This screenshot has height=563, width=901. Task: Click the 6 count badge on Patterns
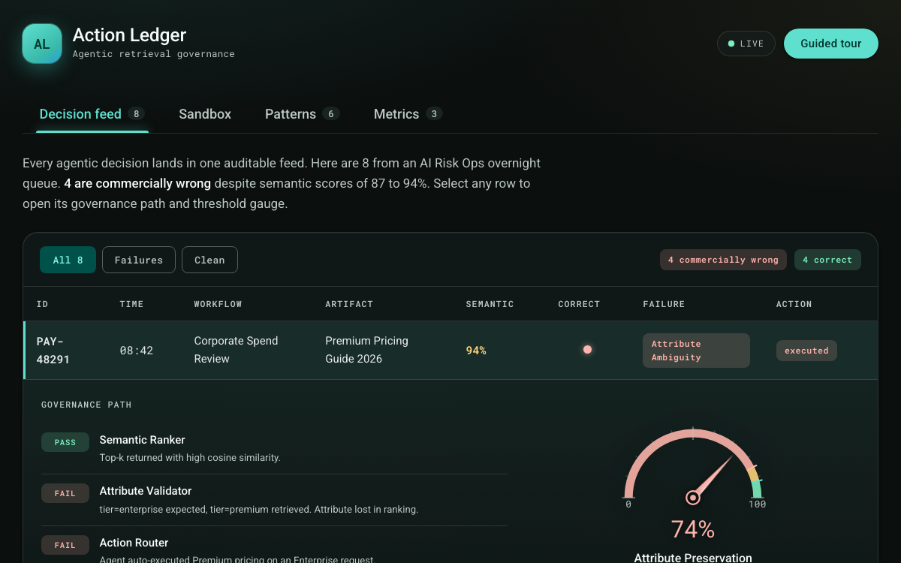point(331,114)
